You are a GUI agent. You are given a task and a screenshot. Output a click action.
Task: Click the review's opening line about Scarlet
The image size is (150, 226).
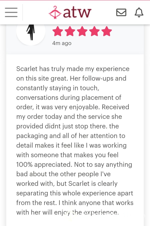pos(73,69)
